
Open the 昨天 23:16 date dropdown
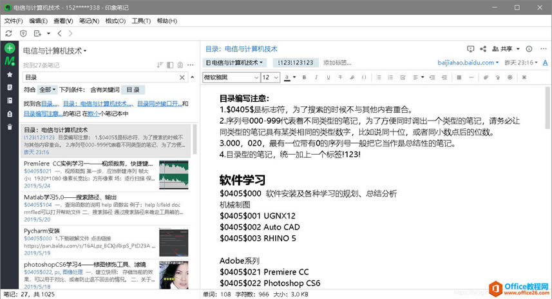click(x=521, y=63)
